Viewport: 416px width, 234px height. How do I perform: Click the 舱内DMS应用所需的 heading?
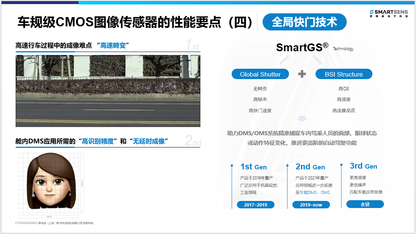tap(45, 142)
